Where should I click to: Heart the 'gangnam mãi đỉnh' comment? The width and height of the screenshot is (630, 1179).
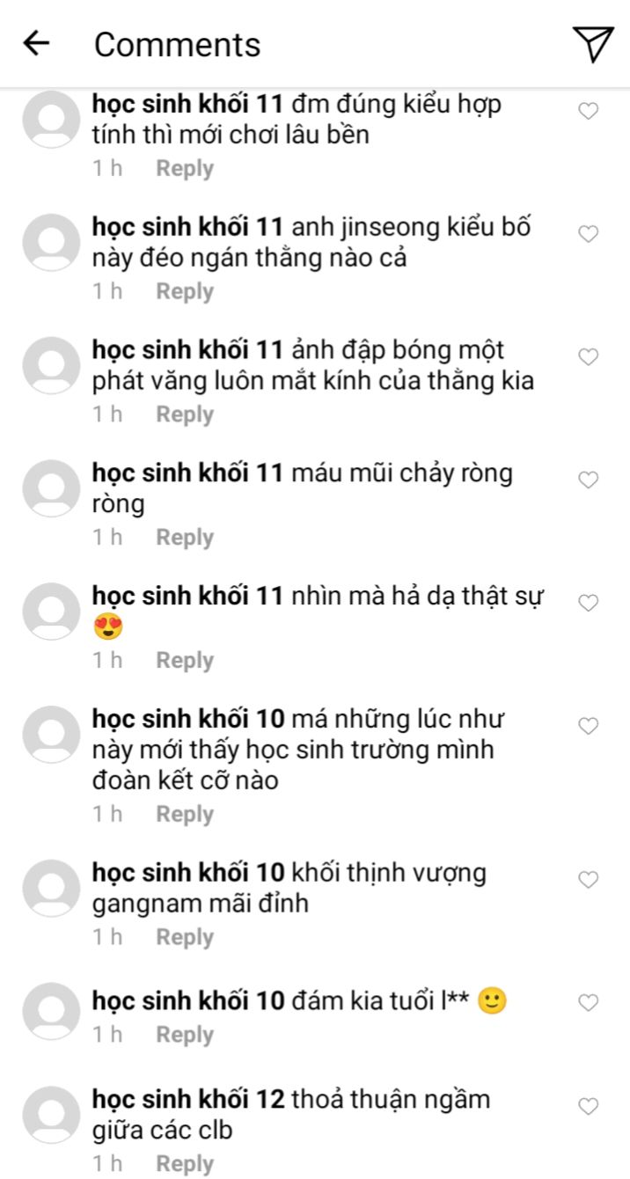[x=588, y=880]
